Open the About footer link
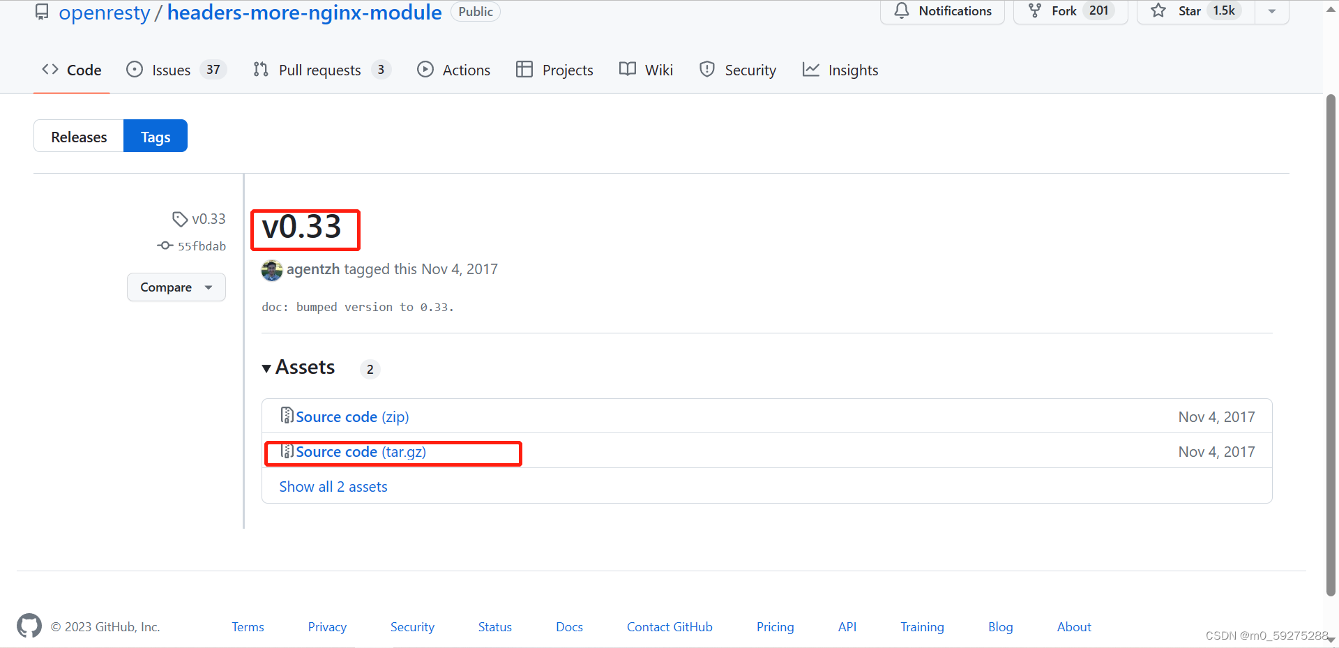 click(x=1074, y=627)
